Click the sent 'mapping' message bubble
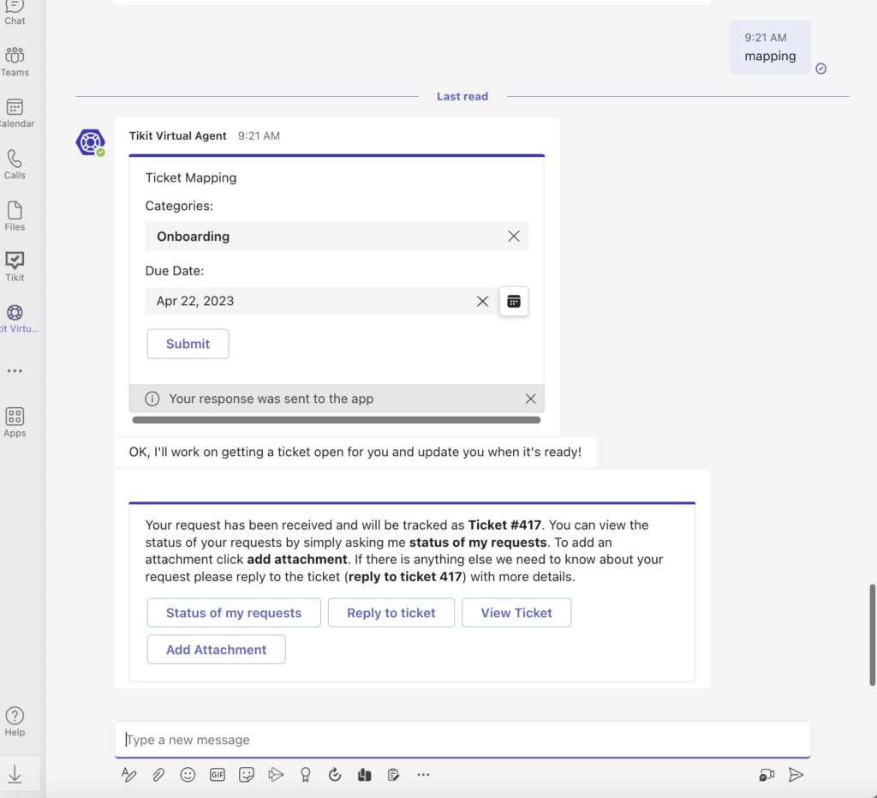877x798 pixels. click(x=770, y=47)
